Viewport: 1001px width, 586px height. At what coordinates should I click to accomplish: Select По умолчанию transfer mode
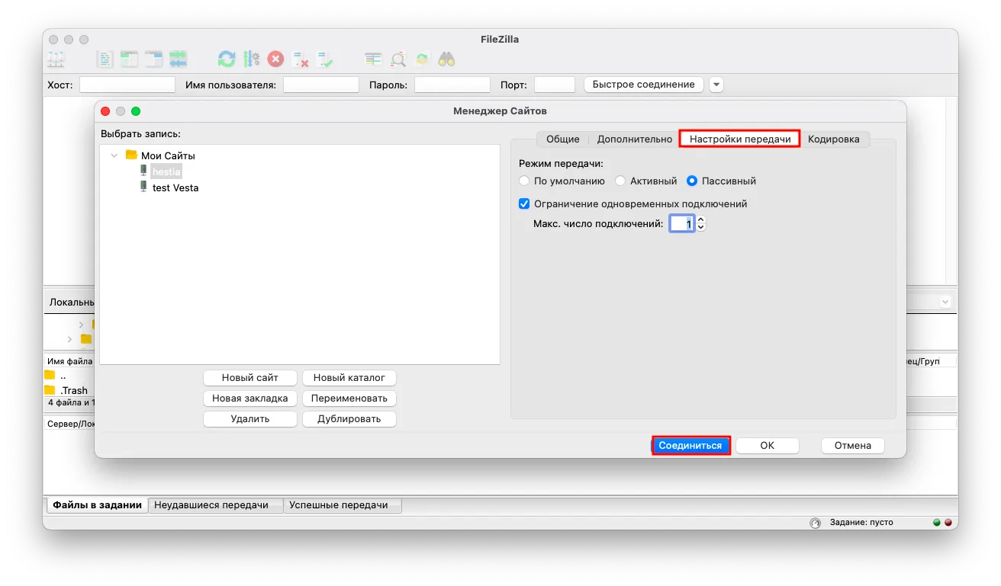click(524, 181)
